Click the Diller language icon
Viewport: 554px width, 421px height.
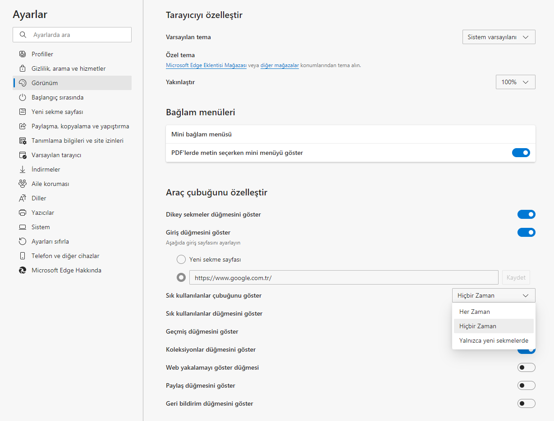click(23, 198)
